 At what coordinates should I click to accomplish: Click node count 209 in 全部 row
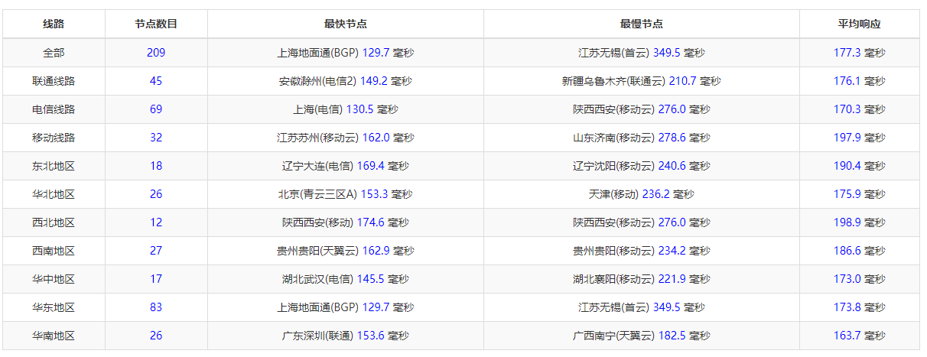point(156,53)
